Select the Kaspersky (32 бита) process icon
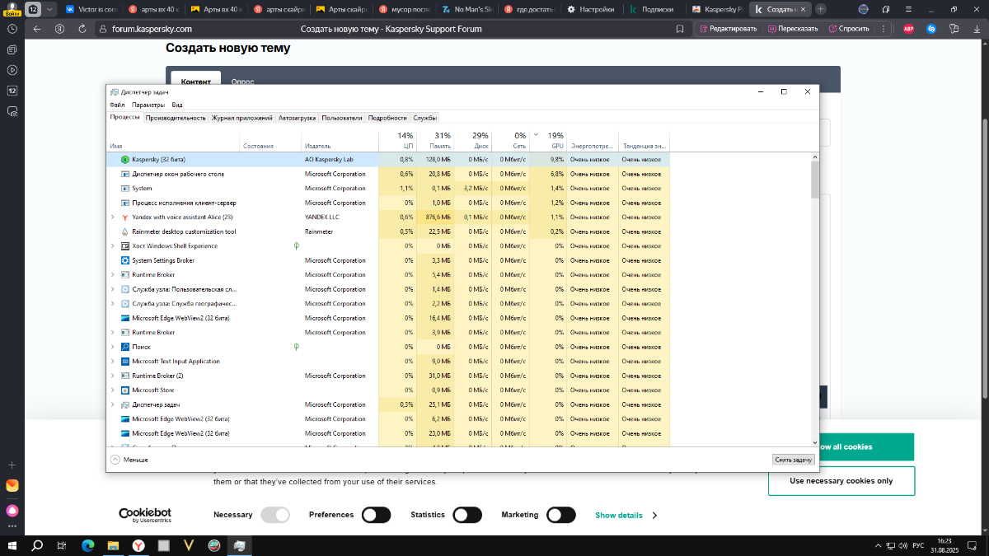The image size is (989, 556). point(125,160)
